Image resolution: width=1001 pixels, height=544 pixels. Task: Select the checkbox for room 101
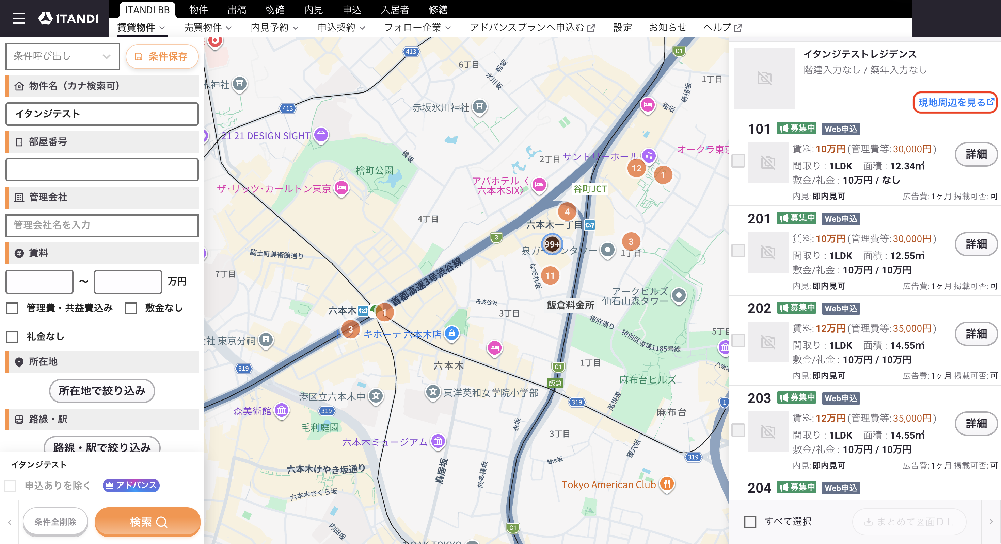(x=738, y=161)
